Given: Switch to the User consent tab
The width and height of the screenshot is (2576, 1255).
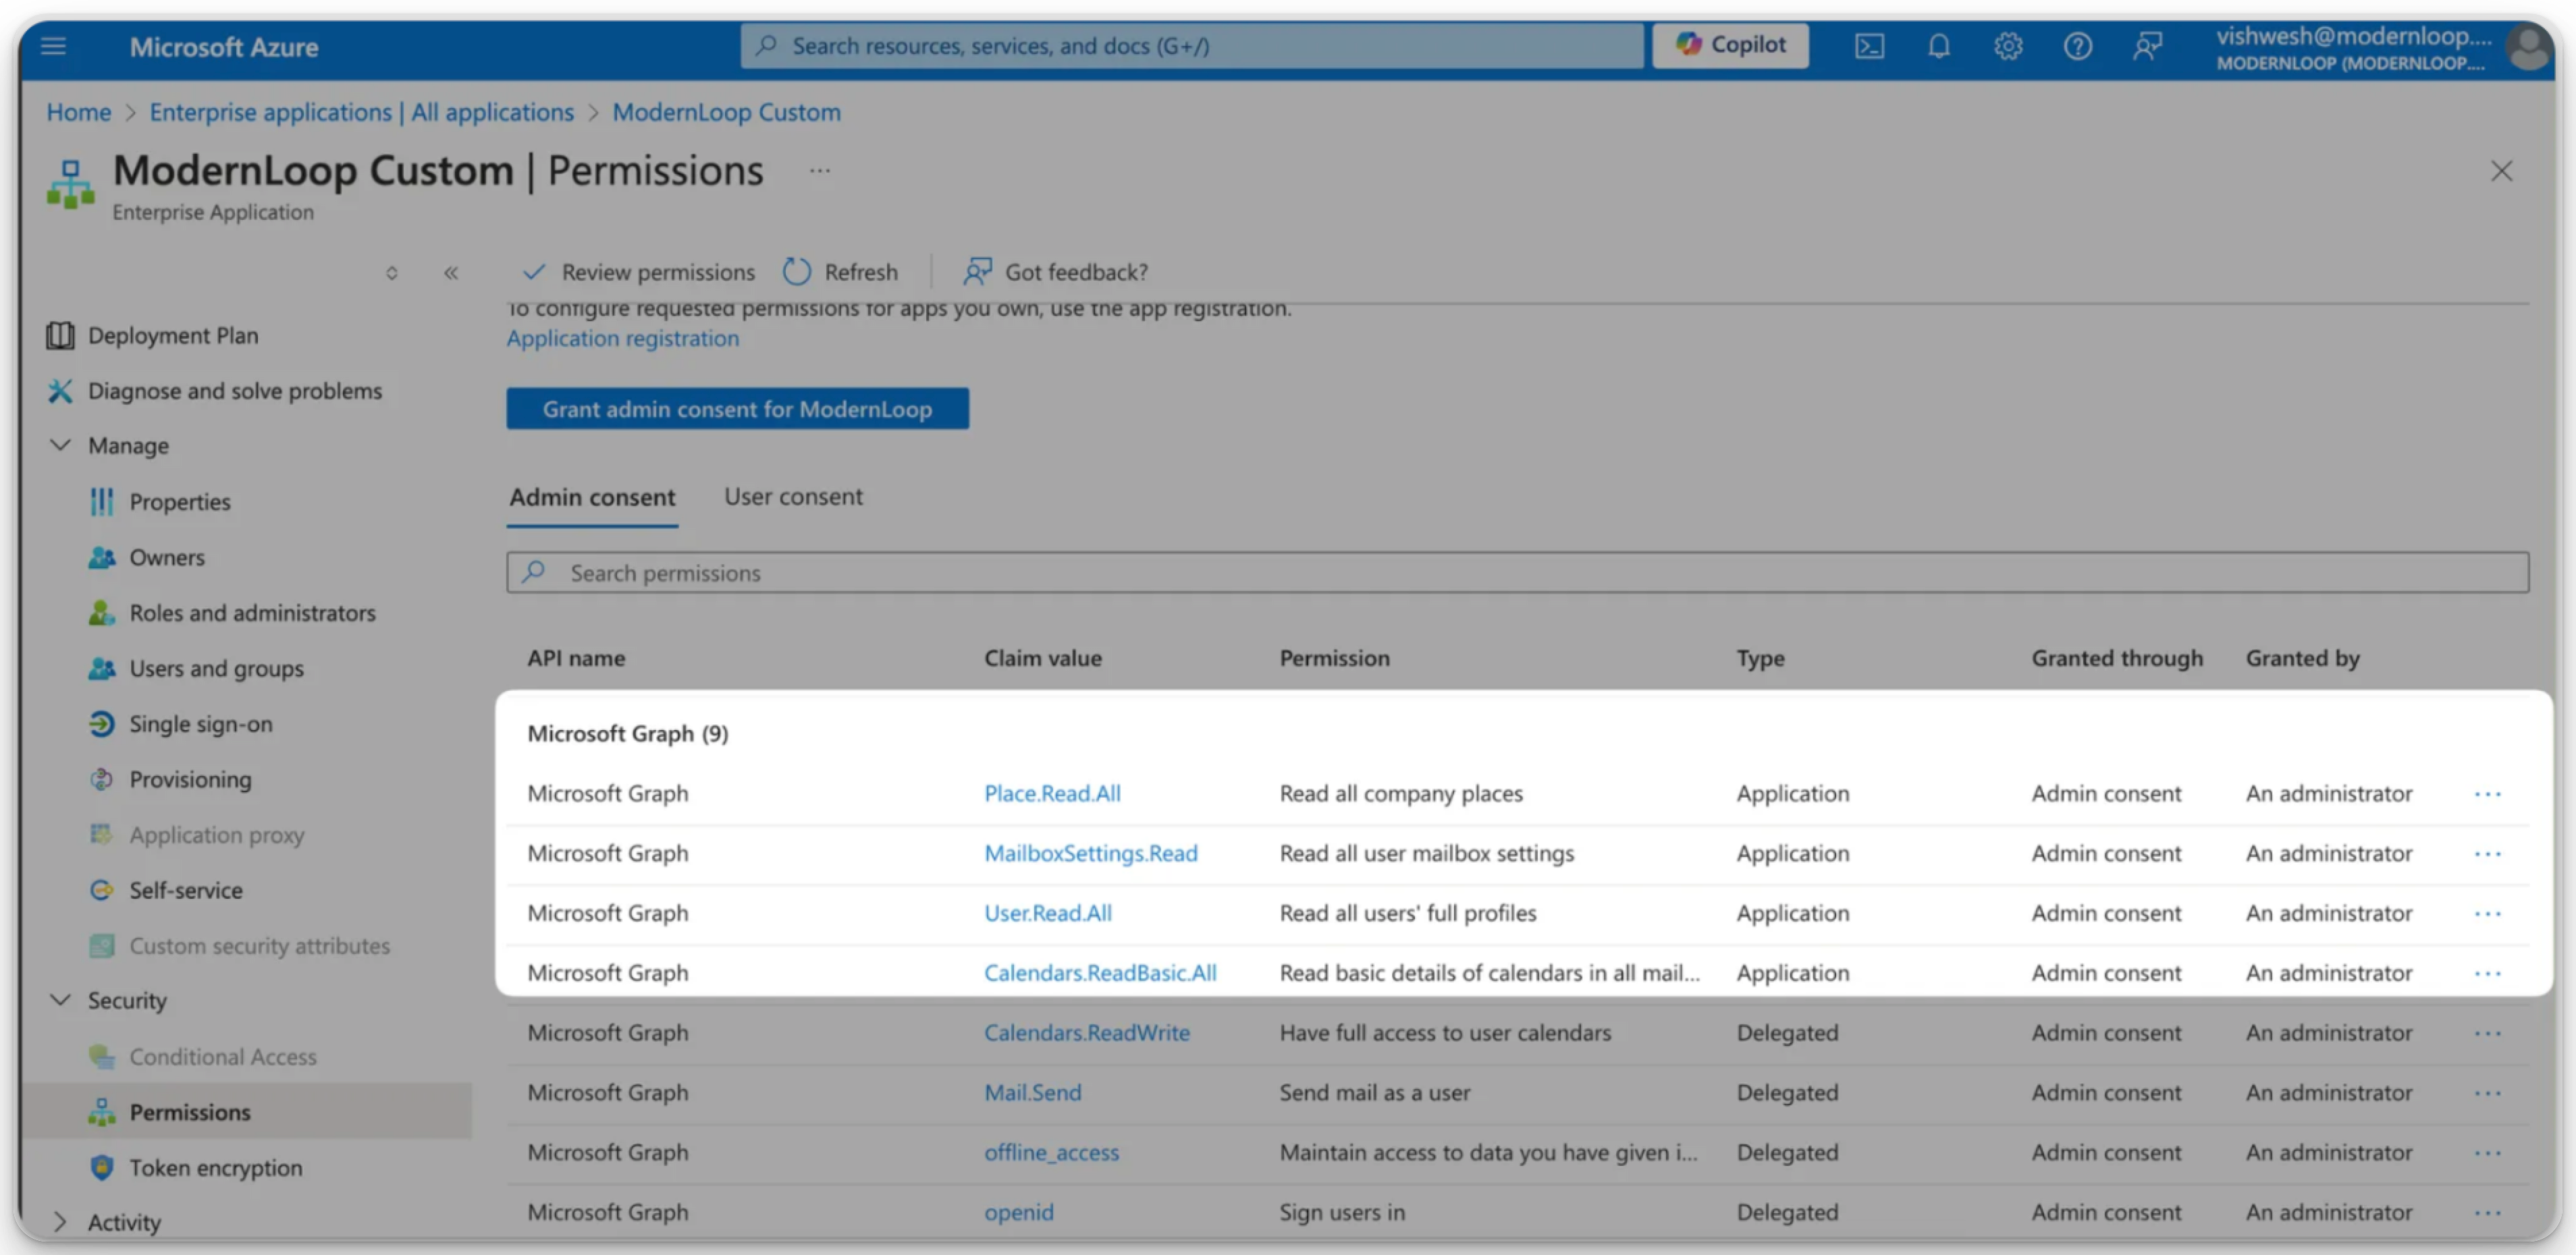Looking at the screenshot, I should coord(794,497).
